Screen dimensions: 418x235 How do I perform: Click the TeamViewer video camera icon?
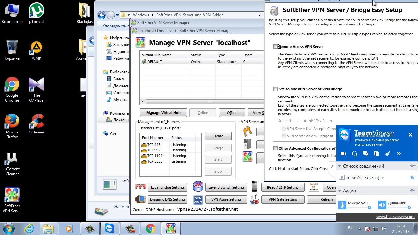(343, 154)
